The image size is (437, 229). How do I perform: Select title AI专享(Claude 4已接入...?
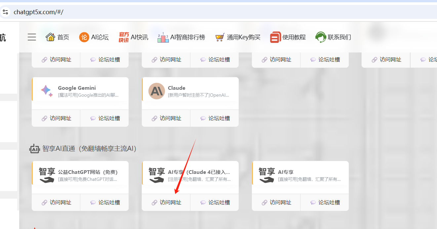pos(199,172)
